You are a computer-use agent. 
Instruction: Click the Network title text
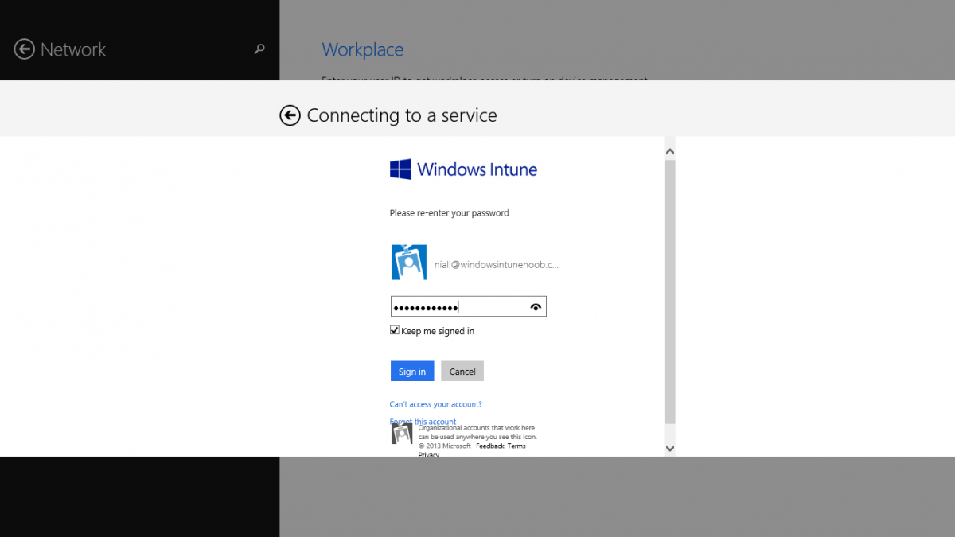tap(72, 49)
